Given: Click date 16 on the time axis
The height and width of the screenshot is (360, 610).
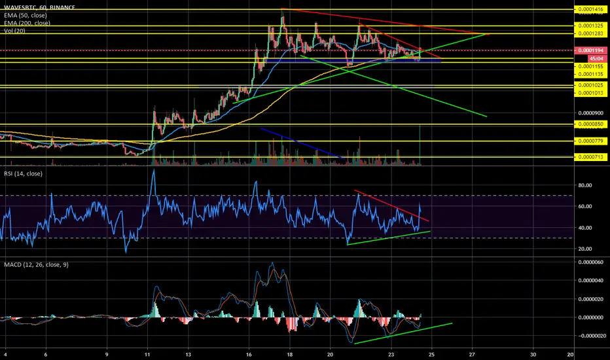Looking at the screenshot, I should point(249,355).
